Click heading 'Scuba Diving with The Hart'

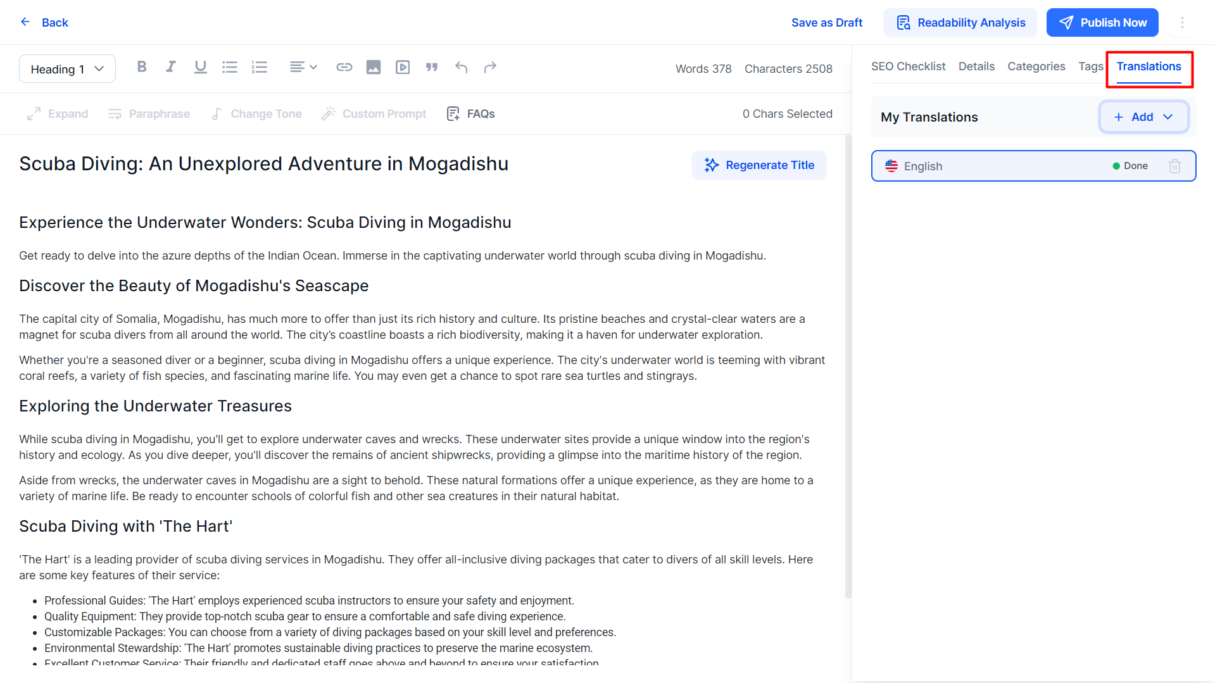tap(126, 527)
